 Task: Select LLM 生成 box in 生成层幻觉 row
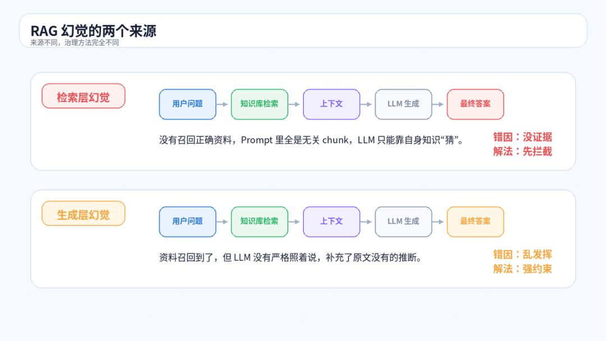point(403,222)
